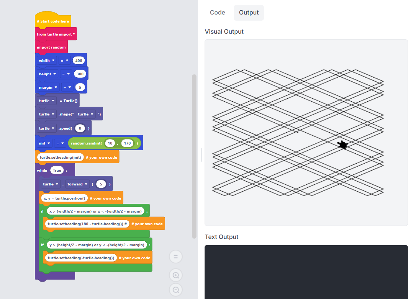Screen dimensions: 408x299
Task: Edit the speed value 0 field
Action: pos(80,128)
